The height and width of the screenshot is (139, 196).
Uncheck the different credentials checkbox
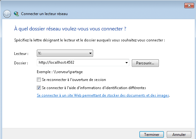pyautogui.click(x=39, y=88)
